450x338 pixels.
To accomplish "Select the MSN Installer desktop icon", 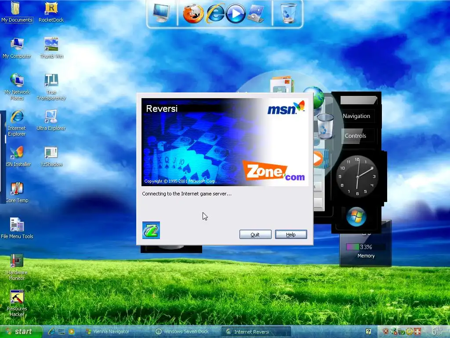I will tap(18, 156).
